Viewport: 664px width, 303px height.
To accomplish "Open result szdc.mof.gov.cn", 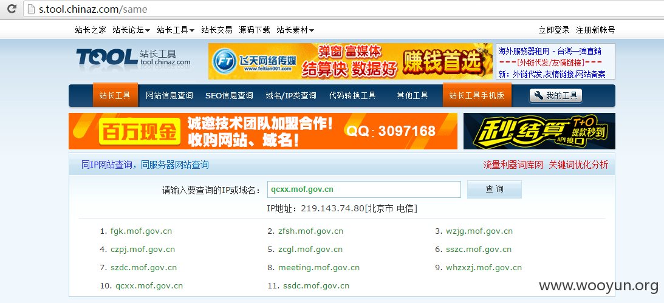I will (x=143, y=267).
